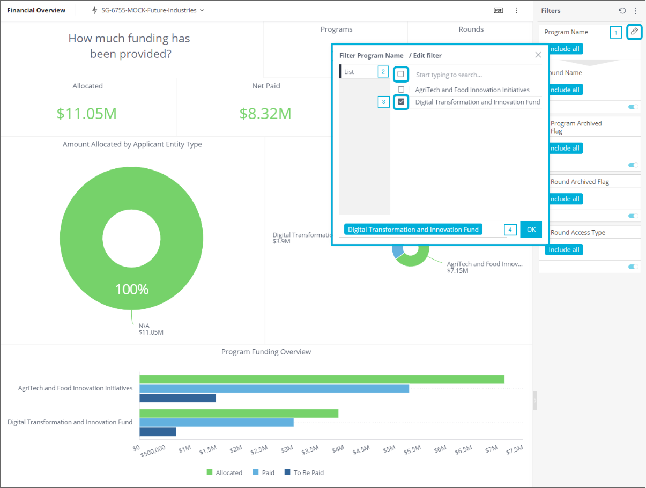Click the pencil edit icon for Program Name
The height and width of the screenshot is (488, 646).
[634, 32]
